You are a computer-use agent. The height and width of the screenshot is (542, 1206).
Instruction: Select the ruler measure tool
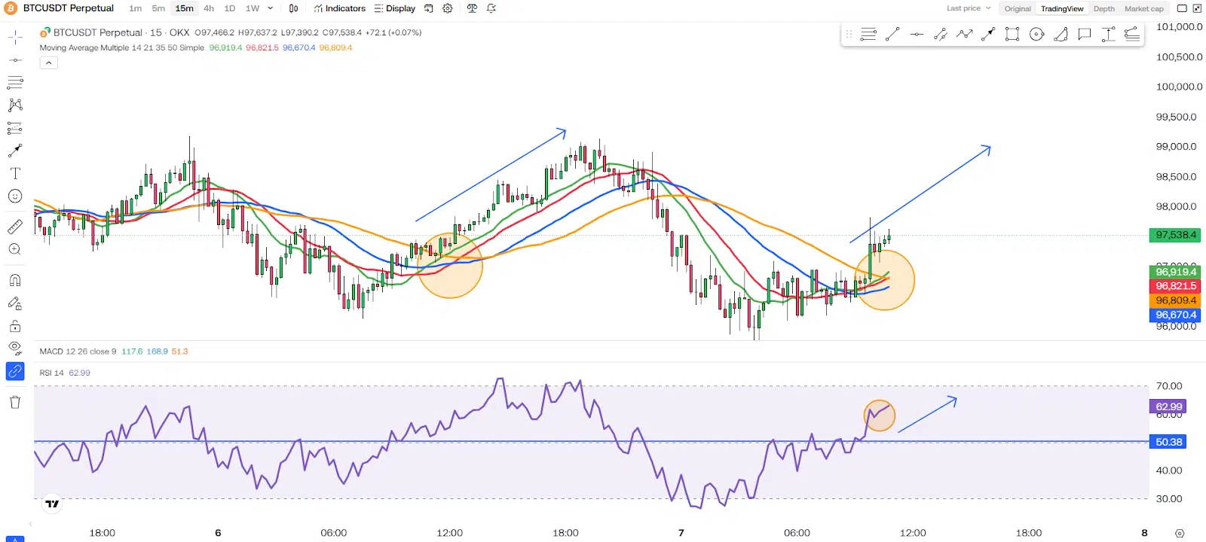[x=15, y=227]
